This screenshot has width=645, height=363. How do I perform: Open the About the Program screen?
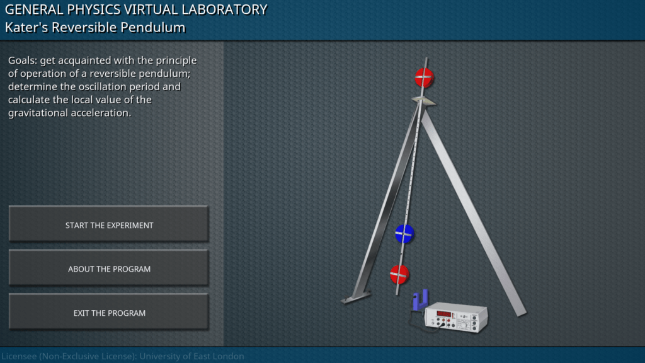coord(108,269)
